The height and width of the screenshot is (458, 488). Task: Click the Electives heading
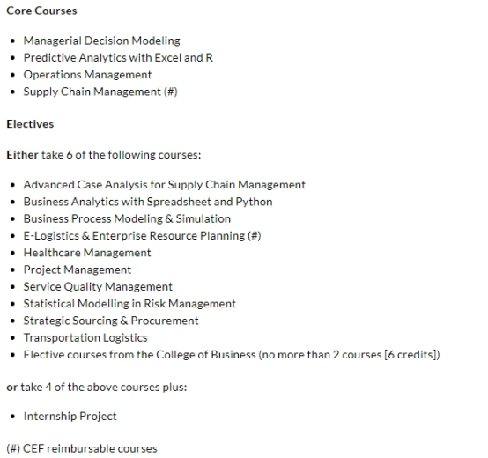tap(30, 124)
